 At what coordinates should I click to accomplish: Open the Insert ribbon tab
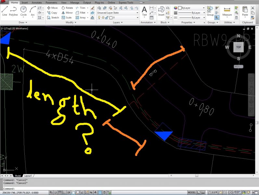pos(25,3)
